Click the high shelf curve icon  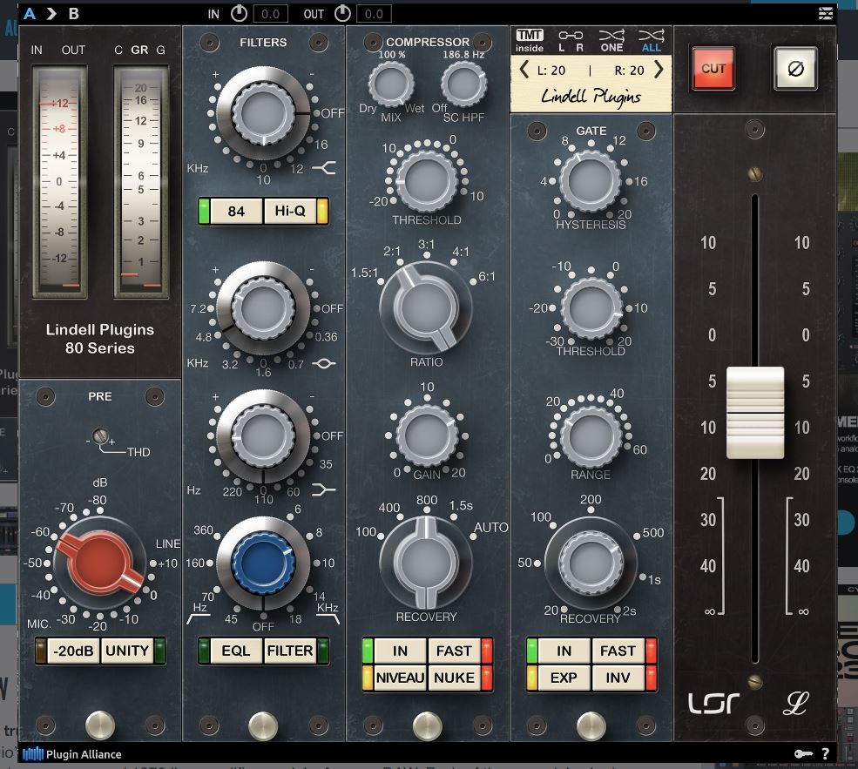[324, 168]
